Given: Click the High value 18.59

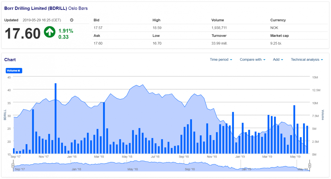Looking at the screenshot, I should (x=157, y=28).
